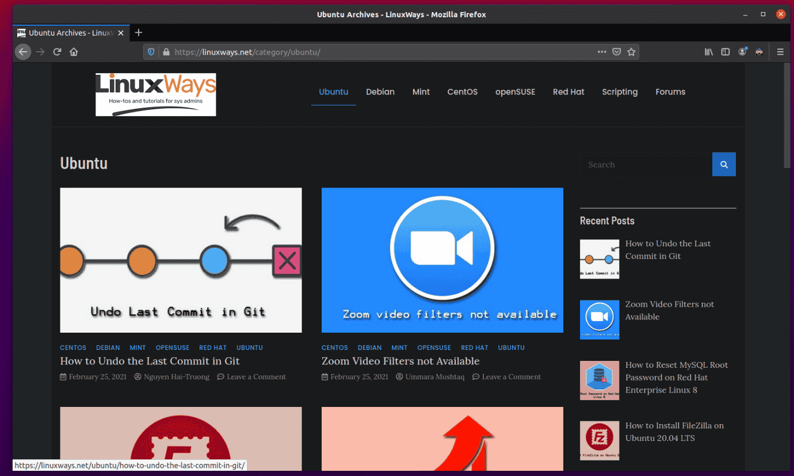Click the browser Back arrow button
794x476 pixels.
coord(23,52)
